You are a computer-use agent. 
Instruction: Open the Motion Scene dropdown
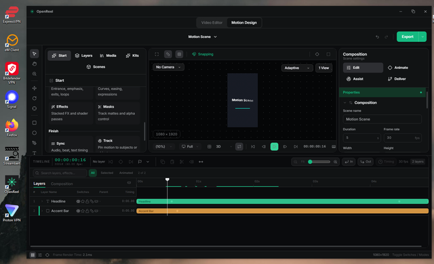pos(203,37)
